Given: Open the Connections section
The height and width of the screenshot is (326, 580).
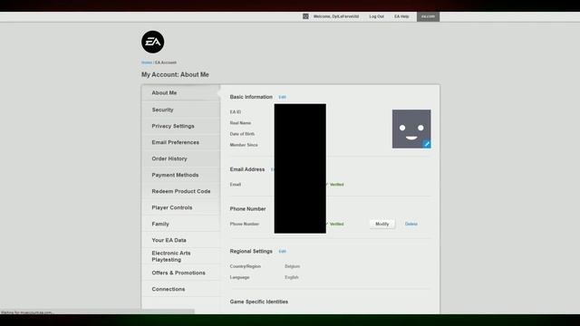Looking at the screenshot, I should click(x=180, y=289).
